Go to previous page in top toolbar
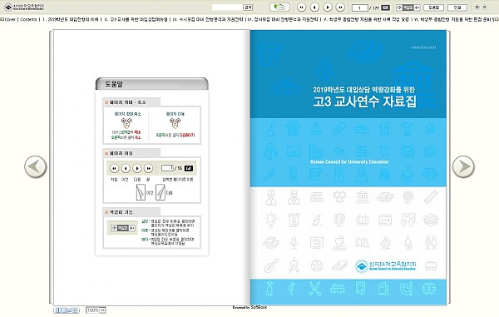Viewport: 499px width, 317px height. point(314,7)
